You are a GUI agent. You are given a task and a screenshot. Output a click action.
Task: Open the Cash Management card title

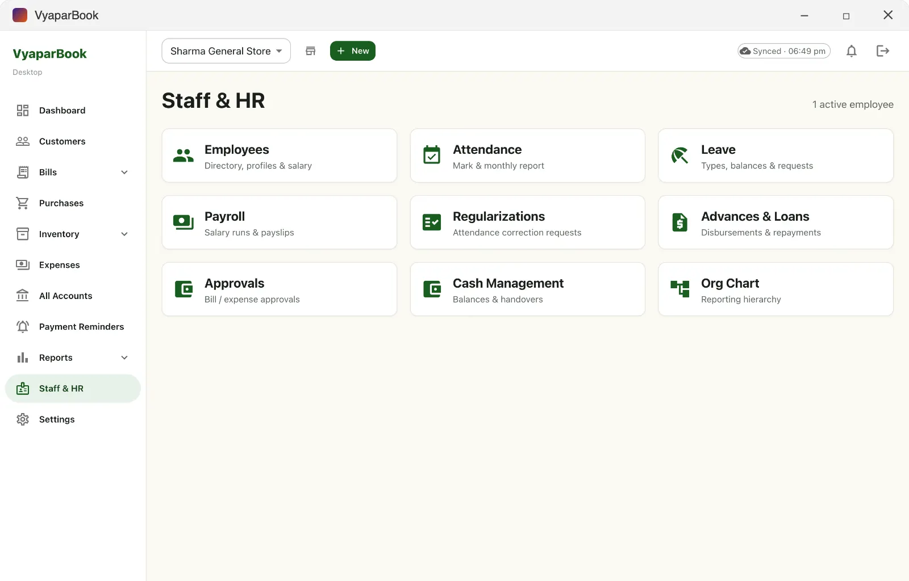pos(508,283)
